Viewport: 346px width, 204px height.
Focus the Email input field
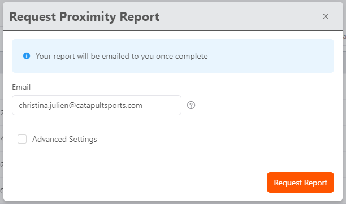(x=97, y=105)
